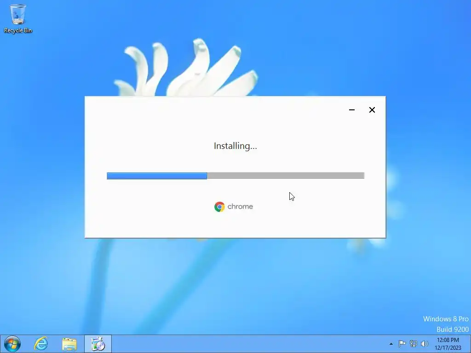Click the "Installing..." status text
Viewport: 471px width, 353px height.
click(x=235, y=146)
